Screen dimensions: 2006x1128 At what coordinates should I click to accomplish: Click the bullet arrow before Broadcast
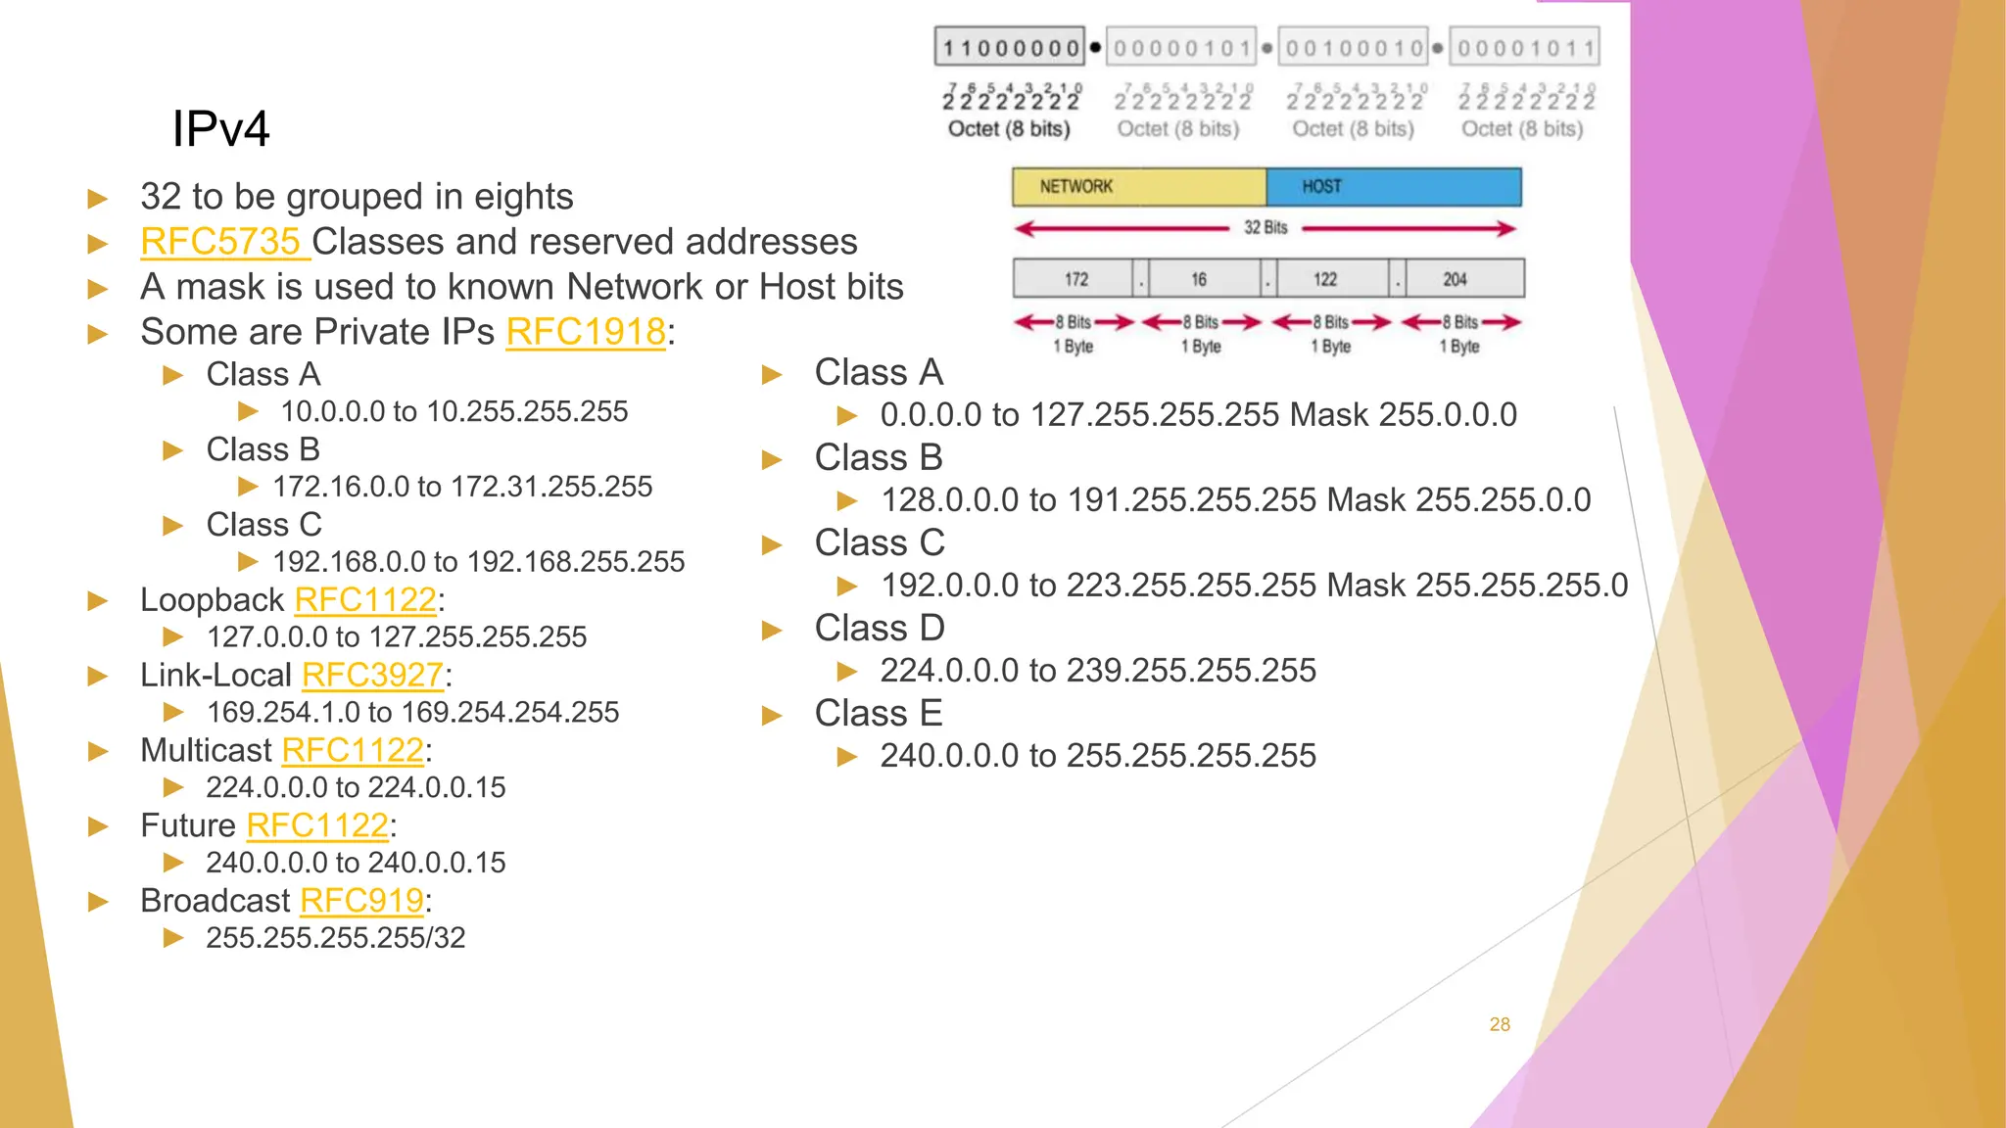98,901
